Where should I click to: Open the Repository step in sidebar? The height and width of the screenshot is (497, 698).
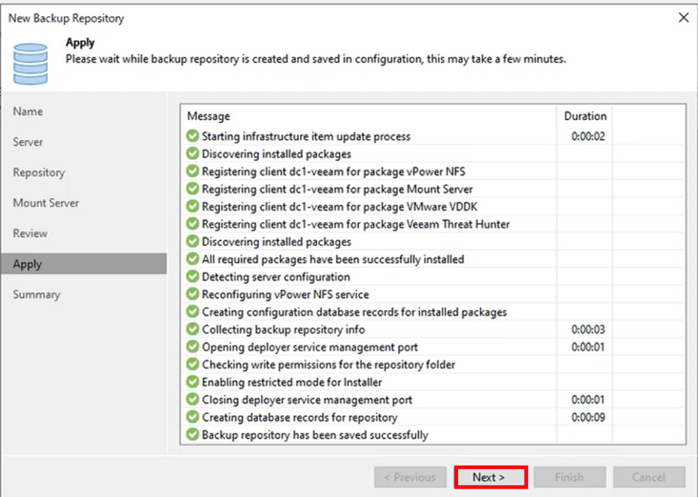tap(39, 172)
